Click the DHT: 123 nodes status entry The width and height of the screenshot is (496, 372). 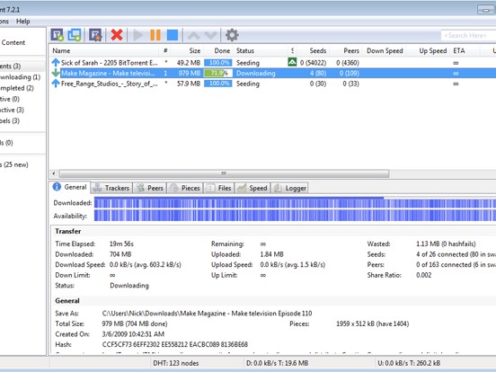pyautogui.click(x=176, y=363)
